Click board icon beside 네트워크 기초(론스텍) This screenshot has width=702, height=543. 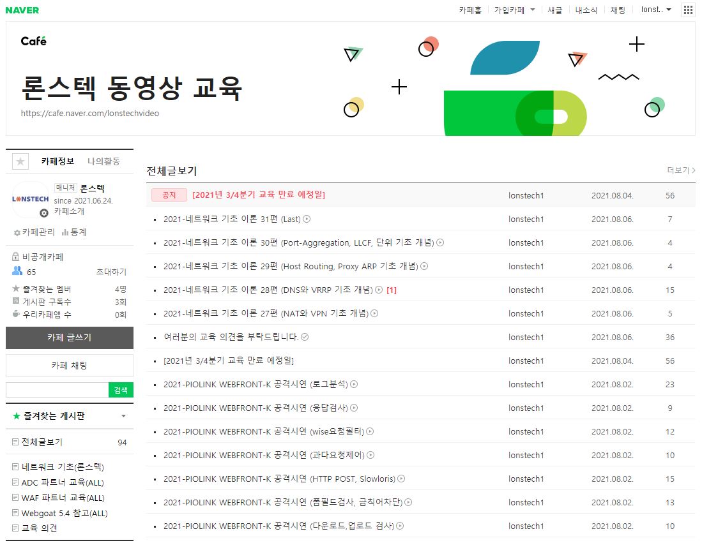[x=15, y=467]
